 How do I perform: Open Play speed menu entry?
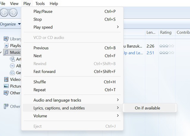pos(72,27)
